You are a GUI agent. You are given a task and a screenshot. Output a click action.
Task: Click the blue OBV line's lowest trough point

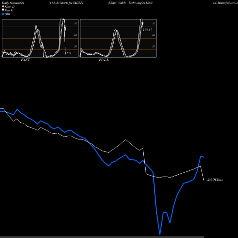160,234
